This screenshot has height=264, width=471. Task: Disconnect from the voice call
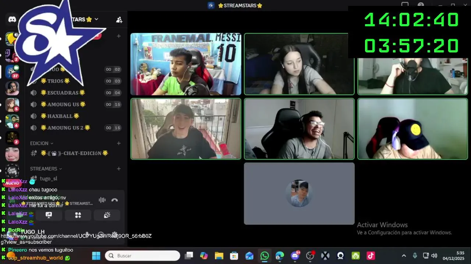[114, 200]
